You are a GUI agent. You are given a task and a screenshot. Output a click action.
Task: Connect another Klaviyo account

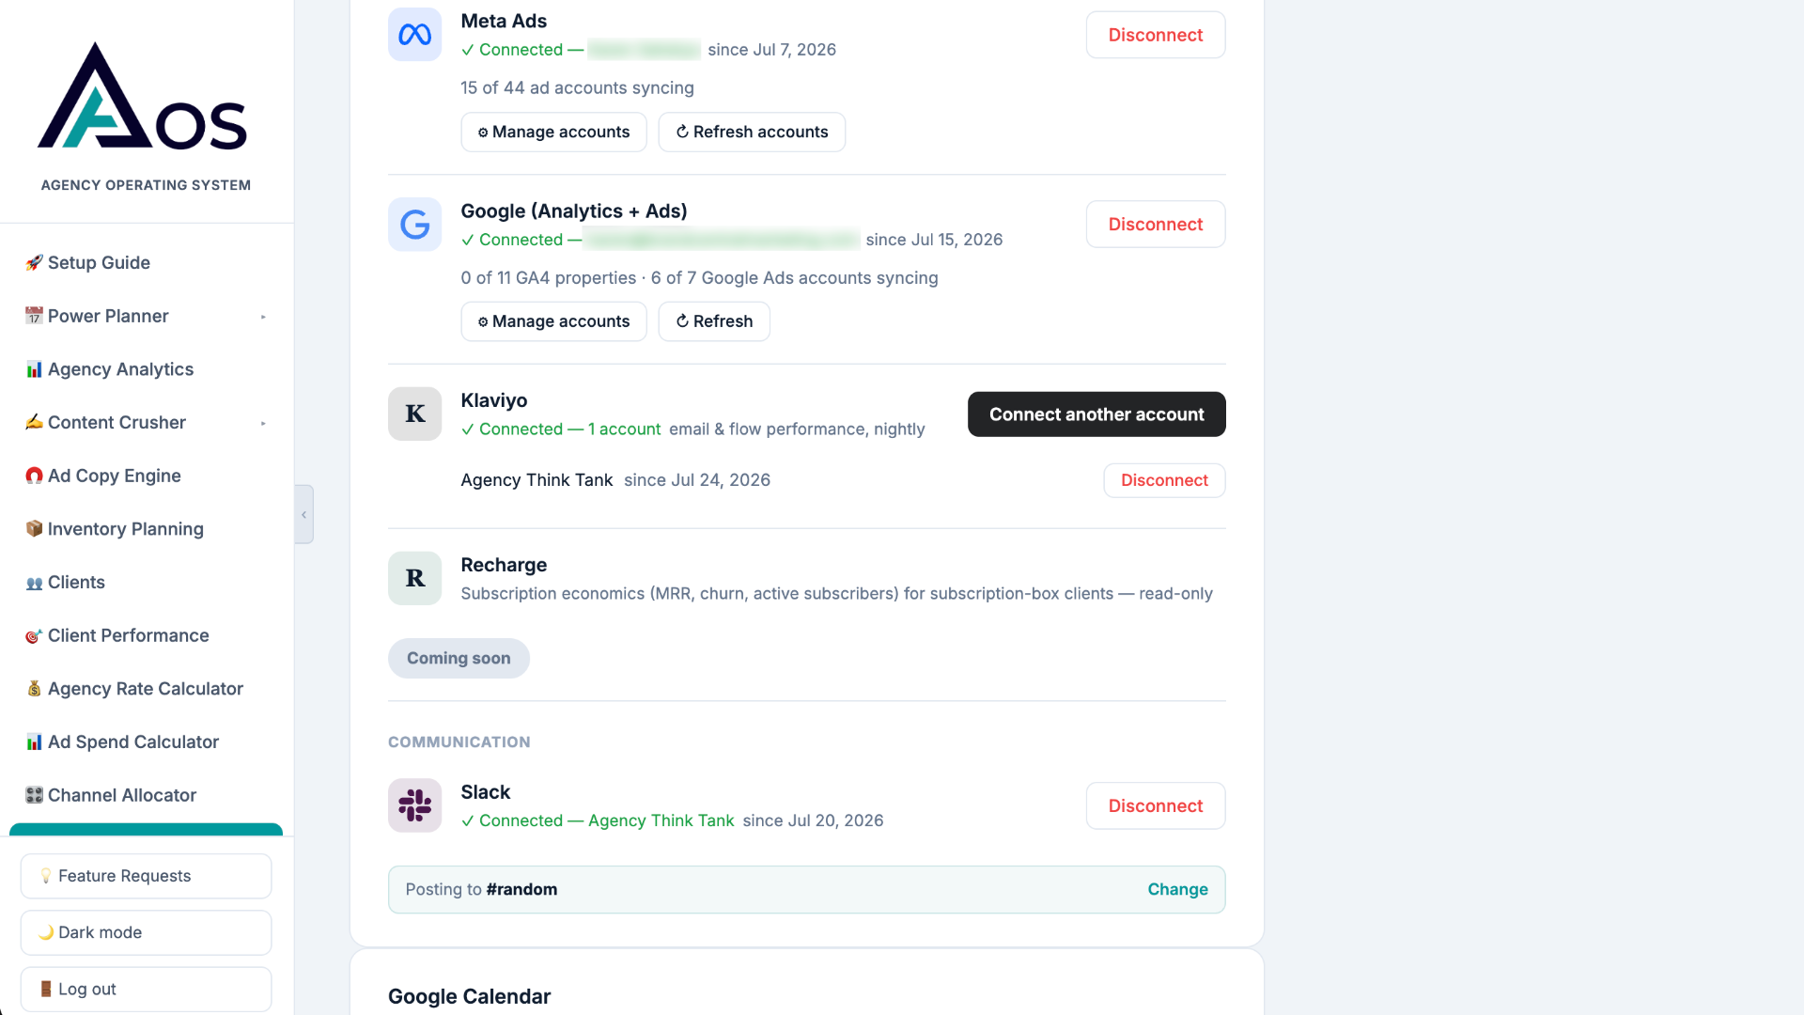tap(1096, 414)
